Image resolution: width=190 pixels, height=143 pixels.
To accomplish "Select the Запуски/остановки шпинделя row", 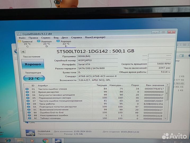I will (95, 95).
